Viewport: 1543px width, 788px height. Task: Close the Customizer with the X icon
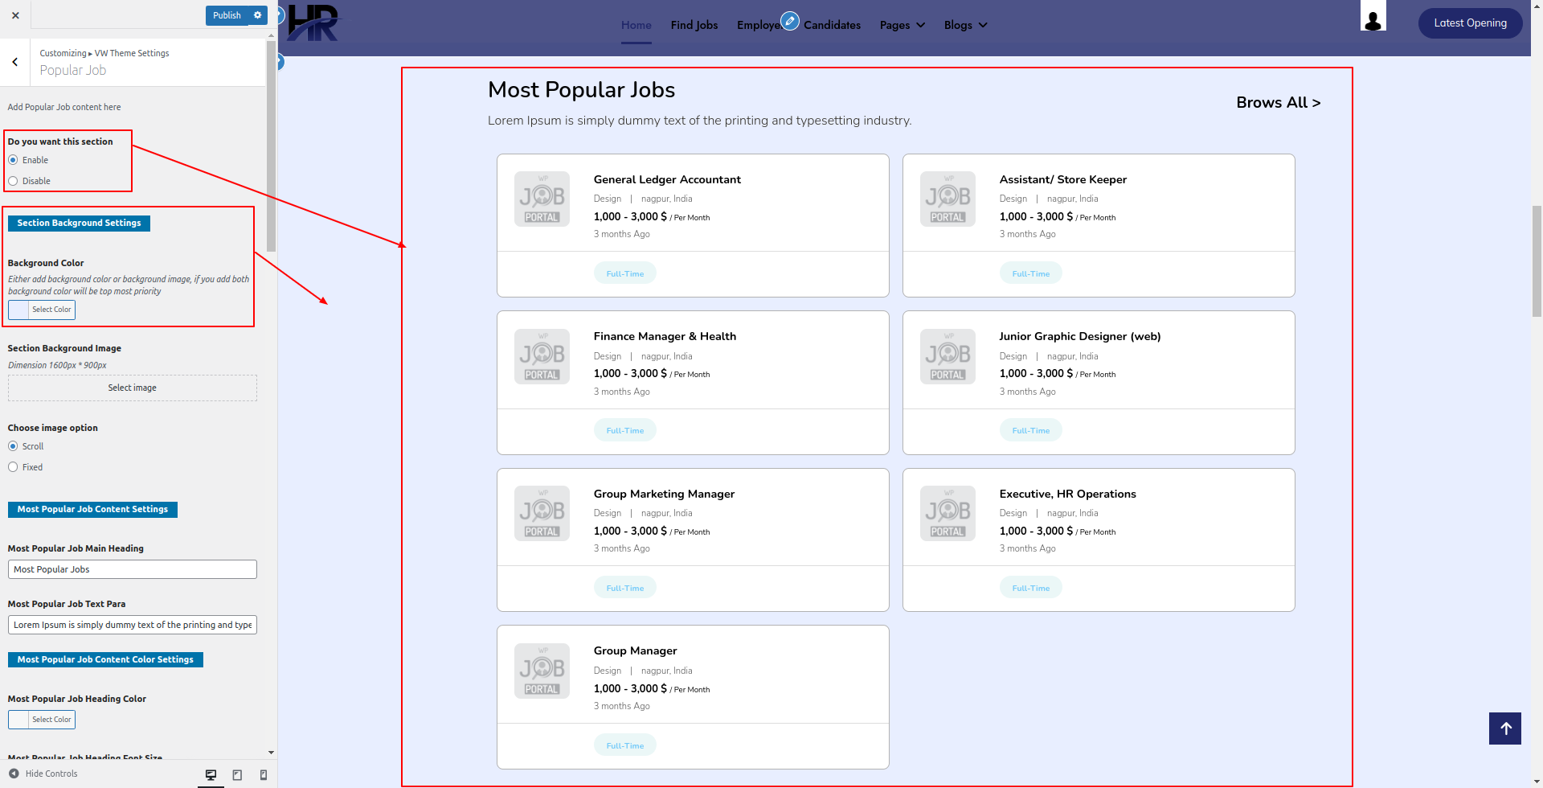click(15, 15)
